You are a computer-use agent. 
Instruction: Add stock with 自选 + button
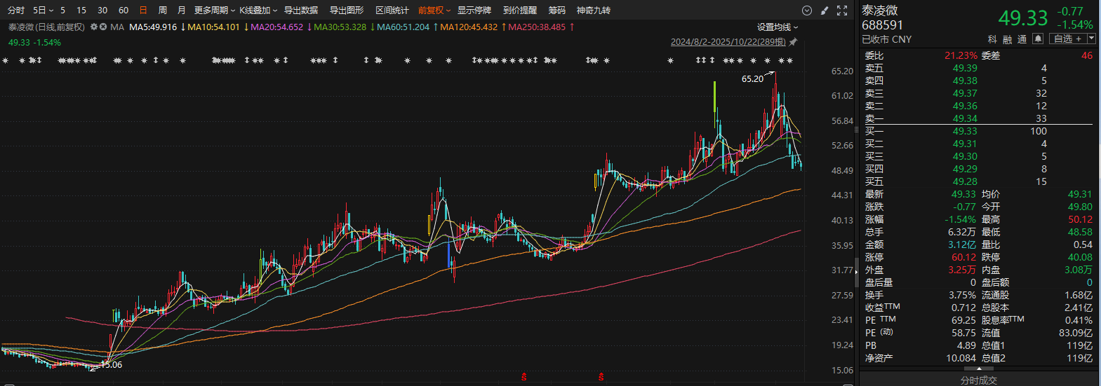pos(1067,39)
